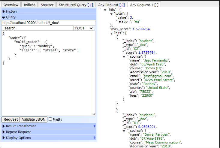
Task: Click the course "Mass Communication" value
Action: coord(163,142)
